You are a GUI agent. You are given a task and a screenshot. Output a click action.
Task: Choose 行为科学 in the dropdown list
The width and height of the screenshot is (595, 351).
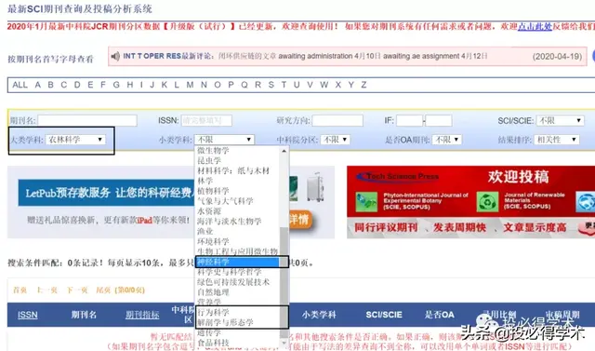(x=213, y=312)
